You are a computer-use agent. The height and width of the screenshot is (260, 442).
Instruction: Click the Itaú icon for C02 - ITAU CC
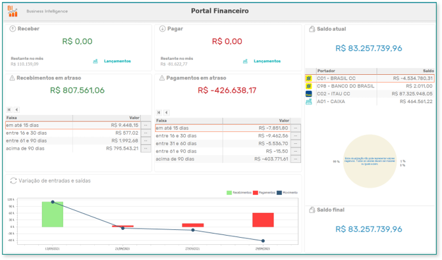click(309, 94)
